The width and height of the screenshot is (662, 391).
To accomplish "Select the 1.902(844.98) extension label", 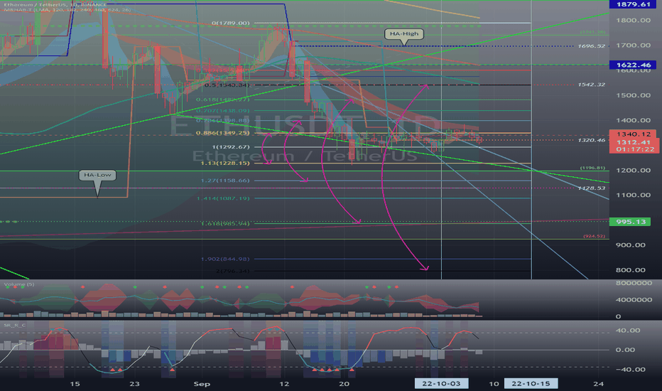I will (x=225, y=259).
